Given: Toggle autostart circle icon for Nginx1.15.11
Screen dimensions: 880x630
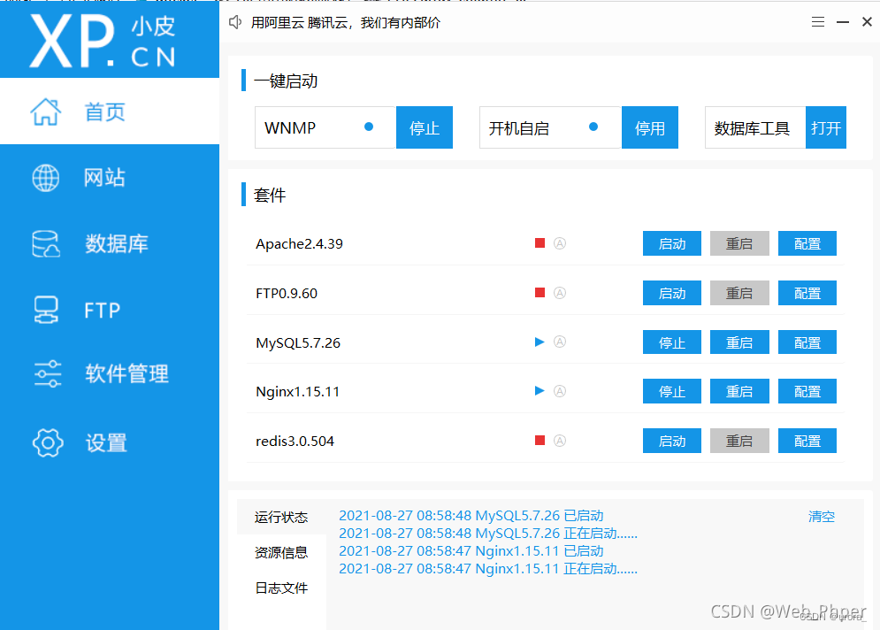Looking at the screenshot, I should [x=561, y=390].
